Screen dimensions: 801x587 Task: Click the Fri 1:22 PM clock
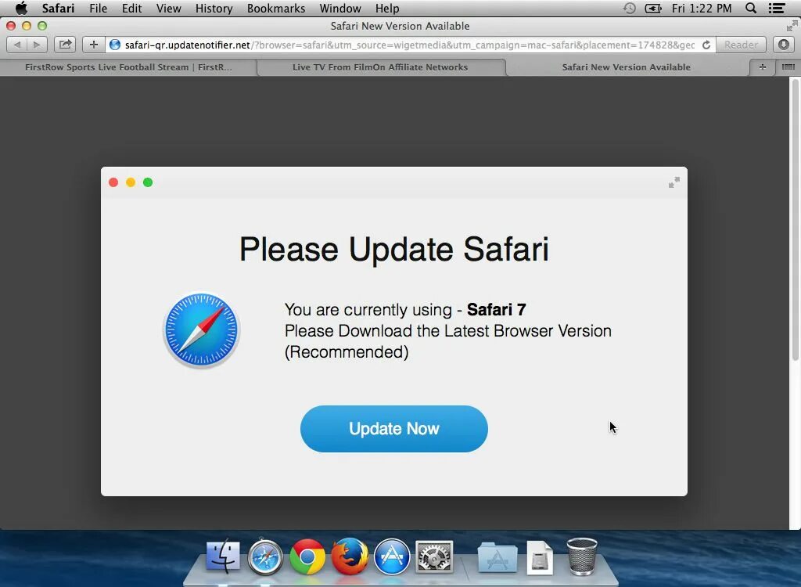coord(702,8)
